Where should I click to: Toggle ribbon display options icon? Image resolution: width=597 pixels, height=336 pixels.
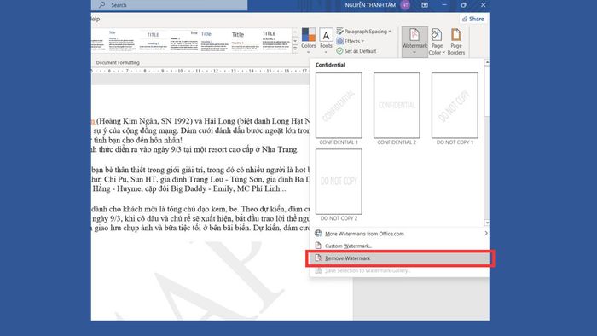tap(425, 5)
